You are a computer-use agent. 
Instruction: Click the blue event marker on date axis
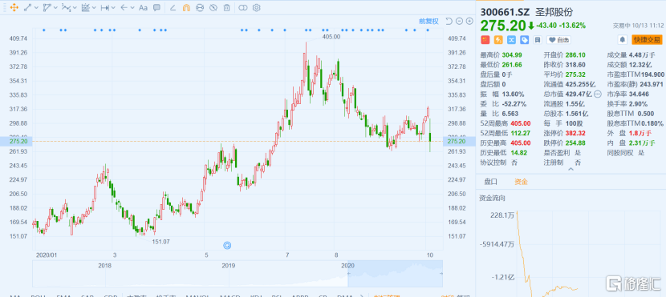coord(227,245)
